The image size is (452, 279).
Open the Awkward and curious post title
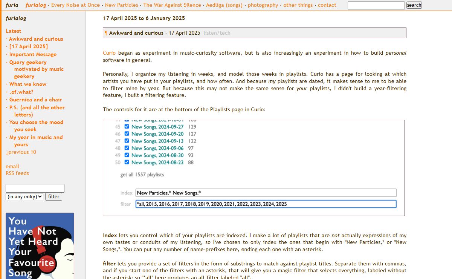136,33
